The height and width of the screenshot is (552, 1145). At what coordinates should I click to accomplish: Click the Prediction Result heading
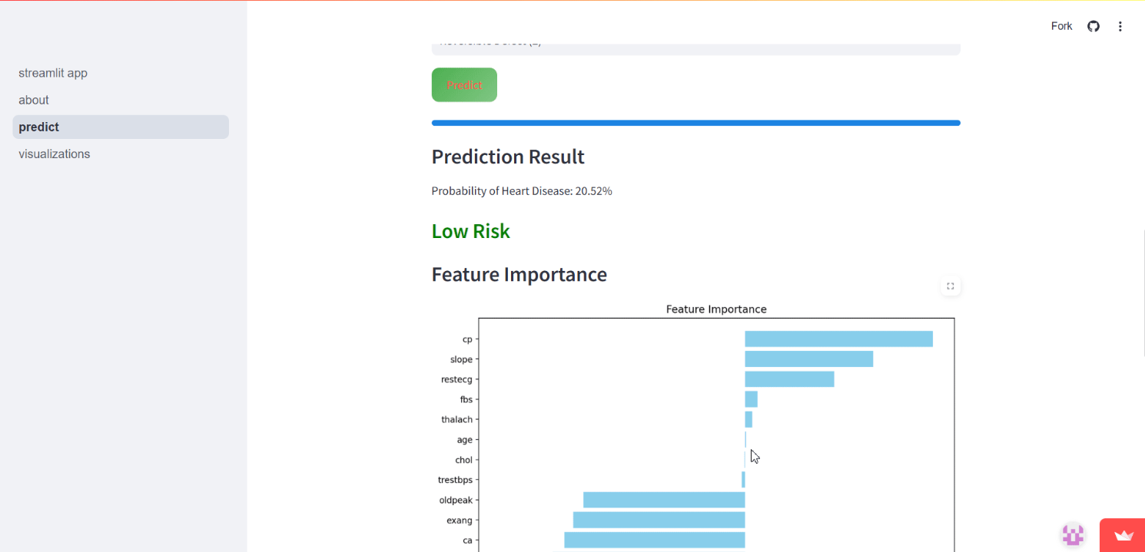pos(508,157)
